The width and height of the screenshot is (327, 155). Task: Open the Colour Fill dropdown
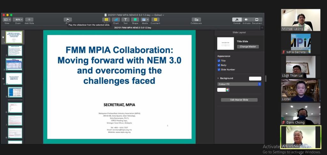point(239,84)
